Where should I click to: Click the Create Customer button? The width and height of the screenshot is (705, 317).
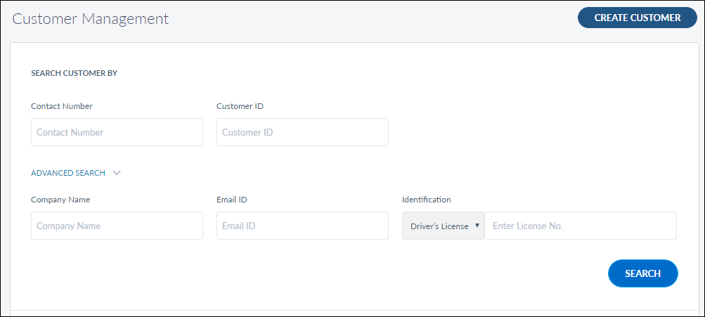tap(637, 18)
